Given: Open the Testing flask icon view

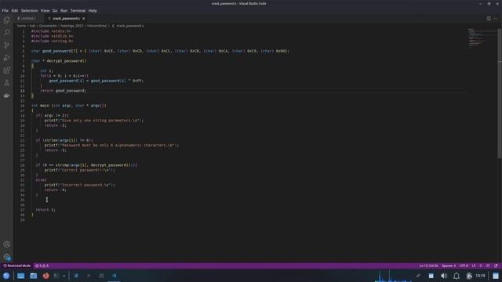Looking at the screenshot, I should point(6,83).
